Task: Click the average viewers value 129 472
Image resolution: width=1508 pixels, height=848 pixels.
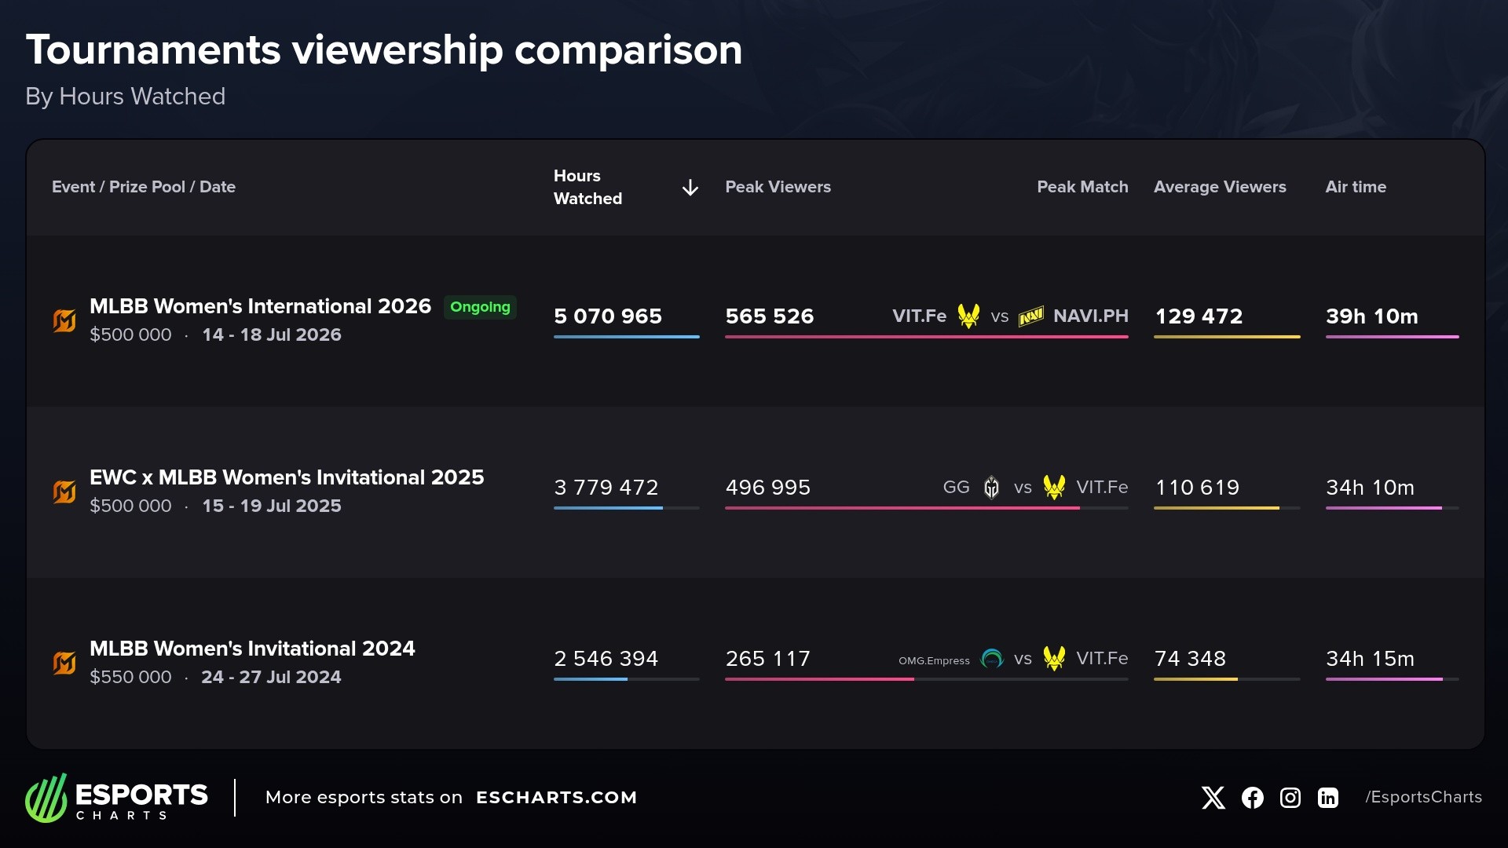Action: click(x=1199, y=316)
